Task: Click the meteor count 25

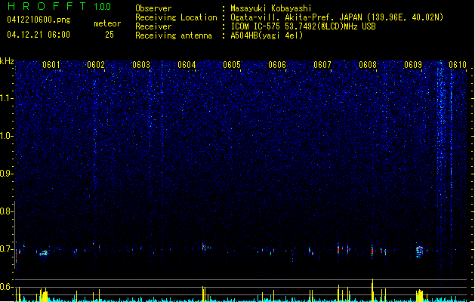Action: click(x=109, y=35)
